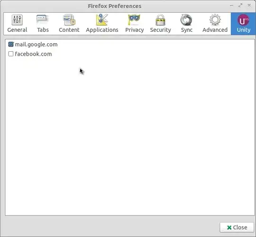Switch to the Privacy tab label
The width and height of the screenshot is (256, 237).
tap(134, 30)
